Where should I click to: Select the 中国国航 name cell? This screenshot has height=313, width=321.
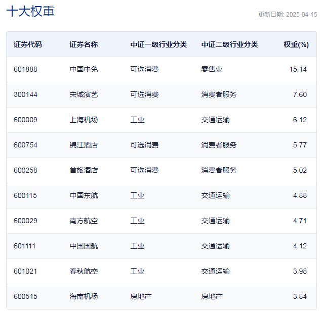pyautogui.click(x=84, y=246)
